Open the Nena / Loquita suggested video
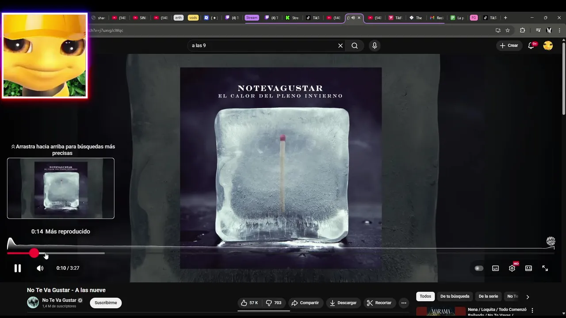 pyautogui.click(x=497, y=311)
